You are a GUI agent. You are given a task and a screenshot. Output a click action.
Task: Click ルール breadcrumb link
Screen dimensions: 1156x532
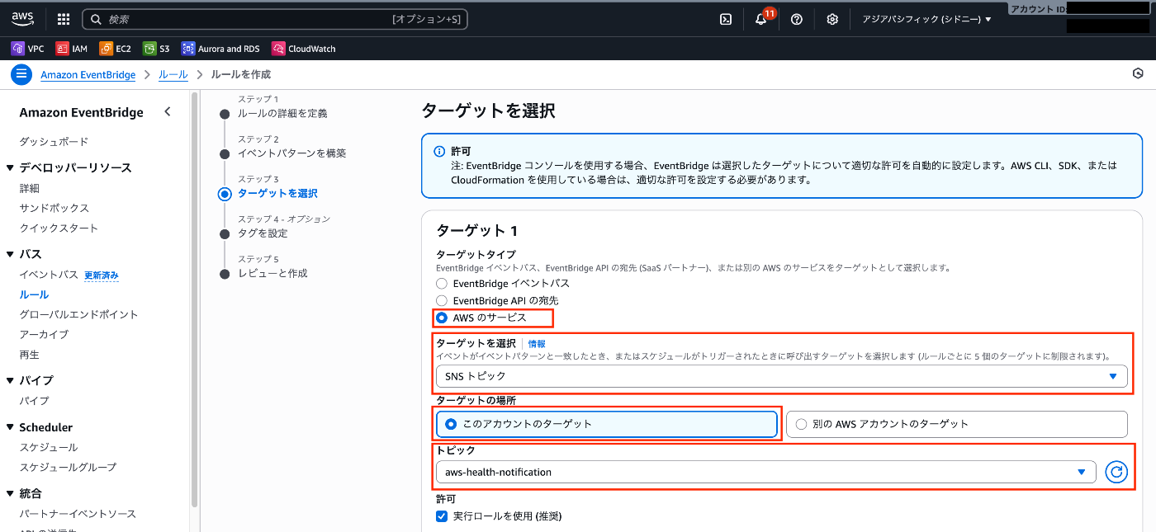173,74
